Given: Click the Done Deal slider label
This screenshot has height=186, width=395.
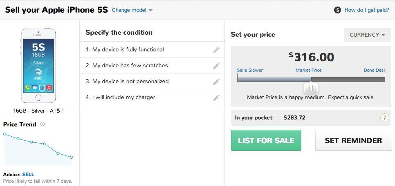Looking at the screenshot, I should tap(374, 70).
